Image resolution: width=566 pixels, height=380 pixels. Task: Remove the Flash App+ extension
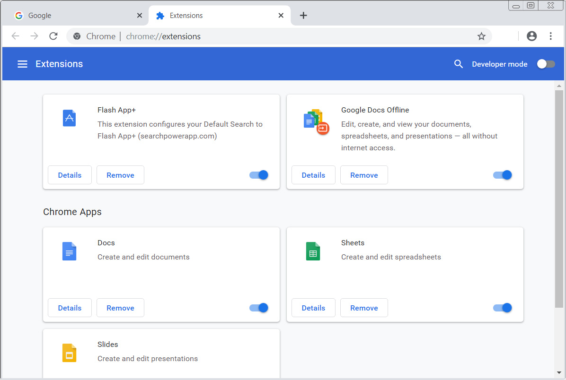(x=120, y=175)
